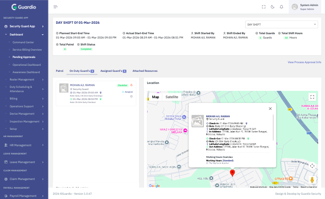Close the map info popup
Screen dimensions: 325x199
click(x=270, y=109)
